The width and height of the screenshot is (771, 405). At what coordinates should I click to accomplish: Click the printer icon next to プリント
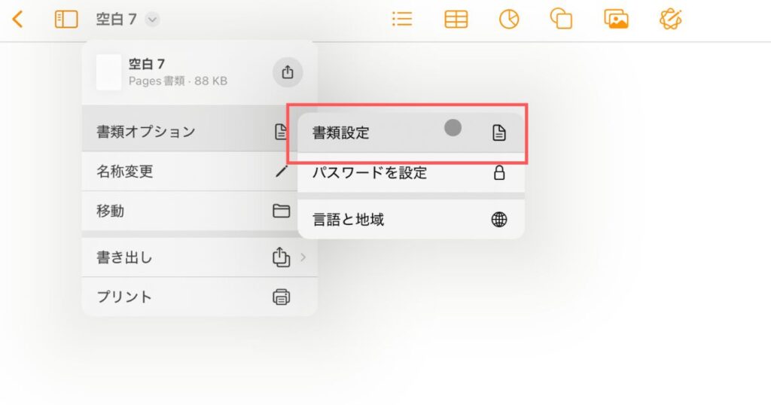click(x=282, y=297)
